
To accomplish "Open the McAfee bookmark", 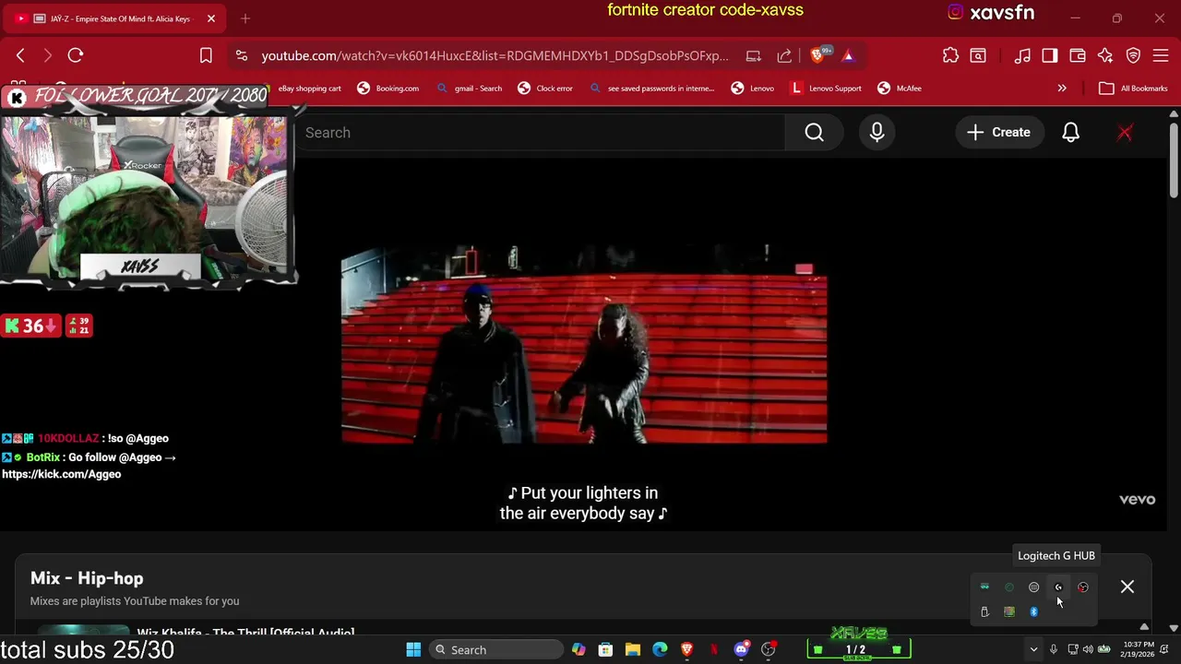I will (x=900, y=89).
